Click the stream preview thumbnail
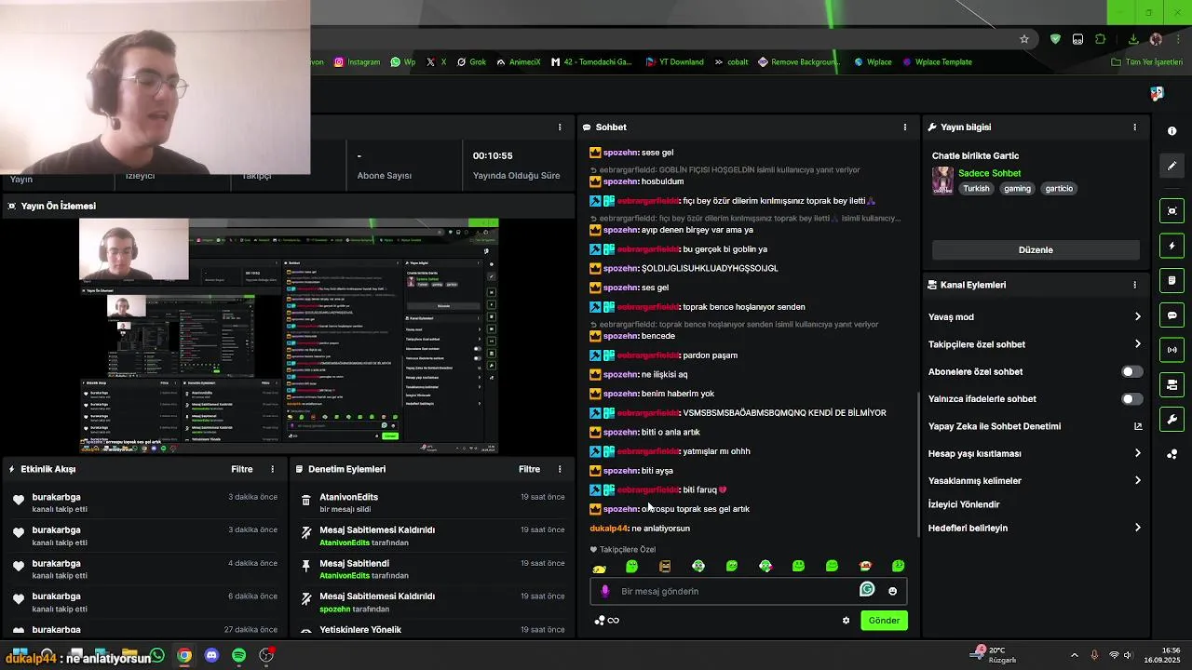Viewport: 1192px width, 670px height. [x=289, y=336]
